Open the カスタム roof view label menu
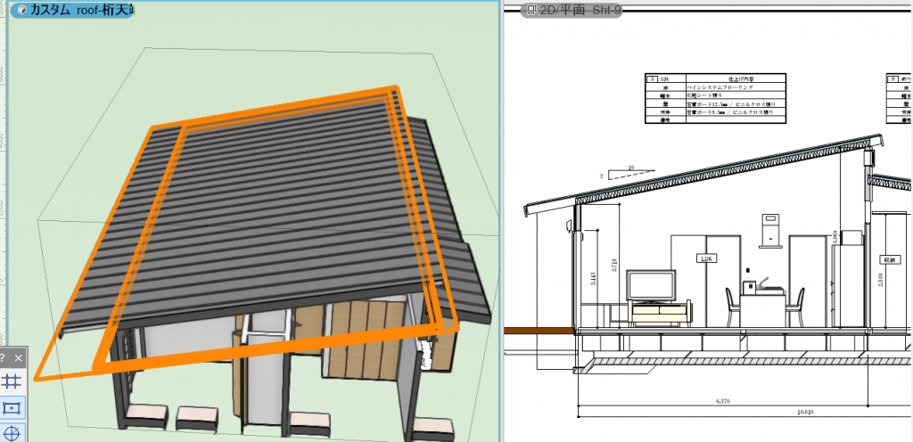 tap(80, 10)
